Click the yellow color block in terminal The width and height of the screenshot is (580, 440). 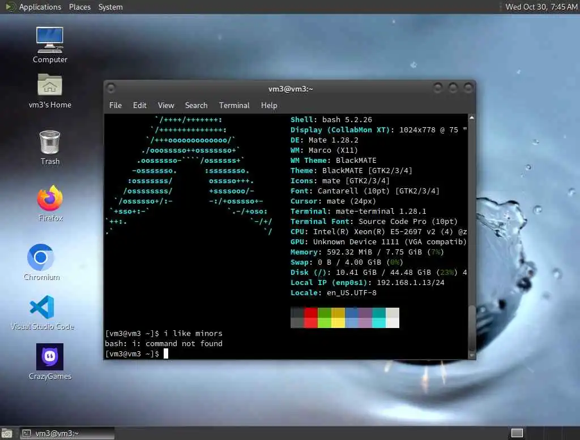point(338,318)
